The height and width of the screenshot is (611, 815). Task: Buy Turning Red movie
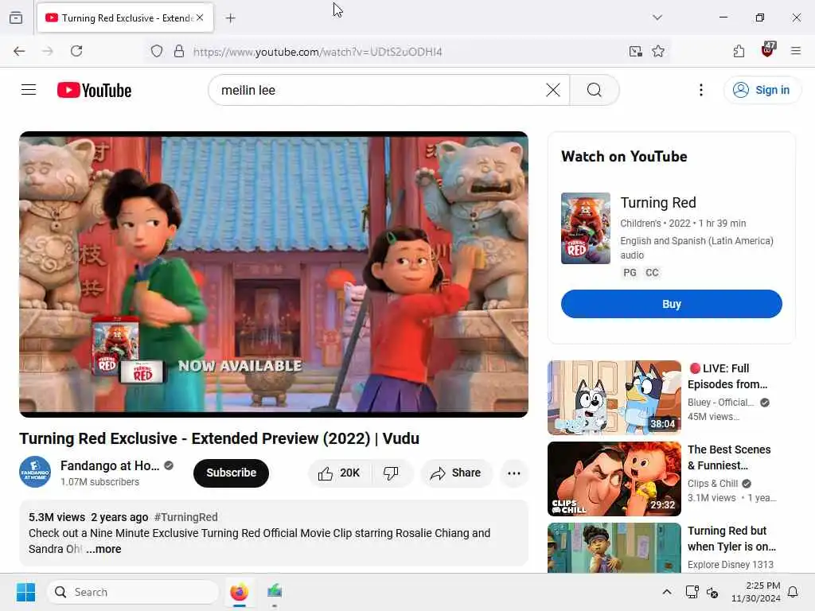click(x=671, y=304)
